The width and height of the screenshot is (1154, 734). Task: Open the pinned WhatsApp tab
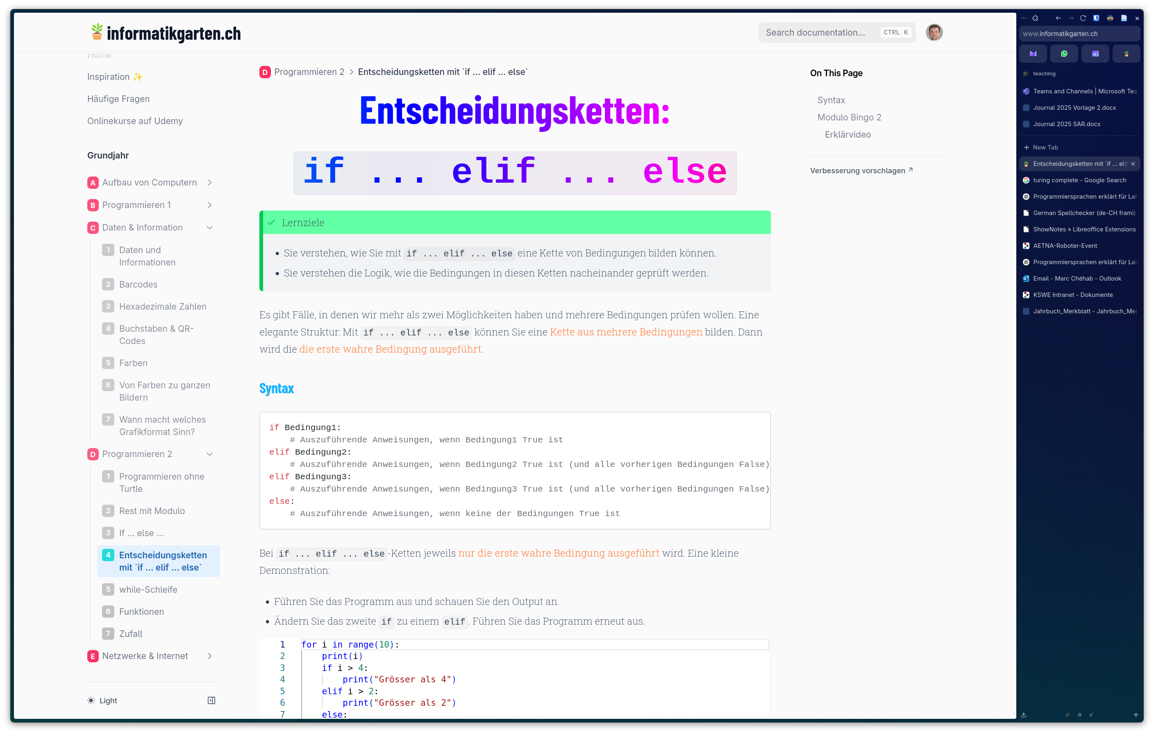[1064, 54]
